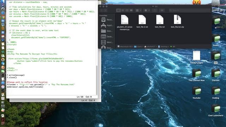This screenshot has width=226, height=127.
Task: Switch Finder to column view
Action: click(127, 10)
